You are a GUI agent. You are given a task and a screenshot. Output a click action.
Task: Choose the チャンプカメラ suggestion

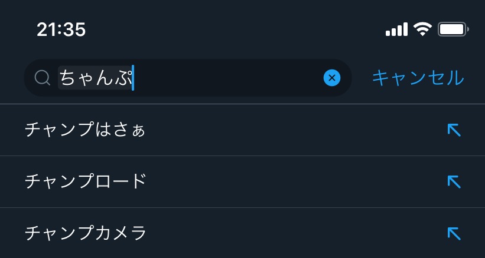(x=86, y=234)
